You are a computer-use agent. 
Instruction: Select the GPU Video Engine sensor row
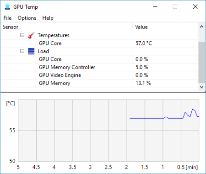[x=99, y=75]
